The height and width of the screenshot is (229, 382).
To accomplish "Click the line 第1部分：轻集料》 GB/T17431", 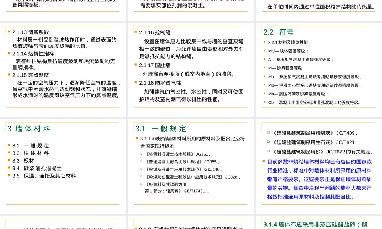I will click(x=177, y=191).
